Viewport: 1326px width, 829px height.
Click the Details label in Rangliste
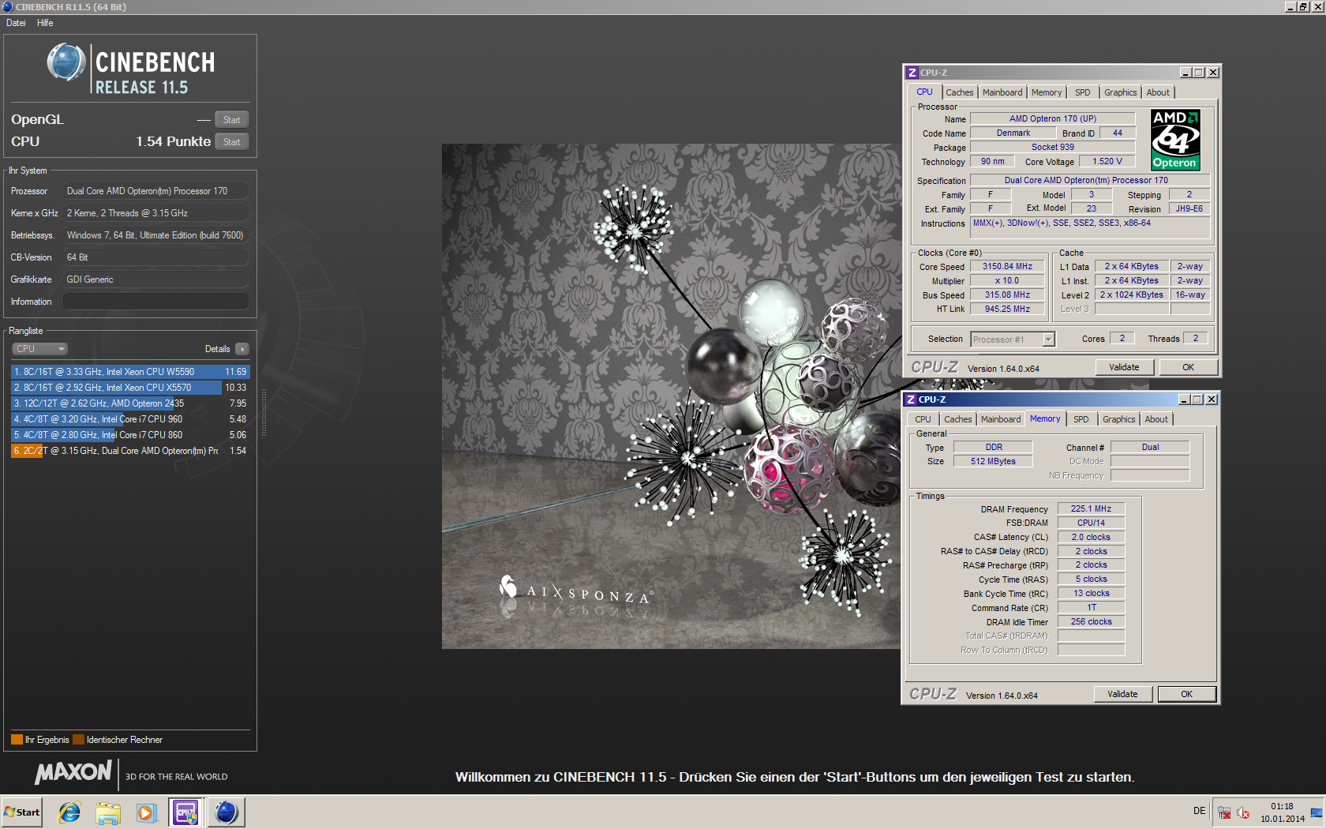point(217,349)
